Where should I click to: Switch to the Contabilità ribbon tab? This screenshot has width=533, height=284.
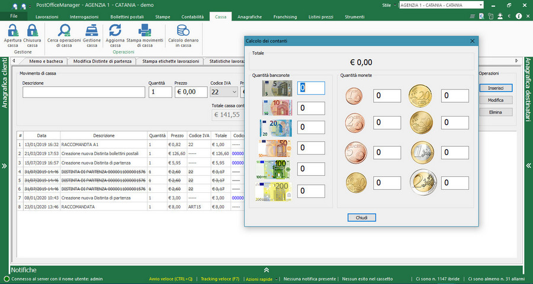(192, 17)
